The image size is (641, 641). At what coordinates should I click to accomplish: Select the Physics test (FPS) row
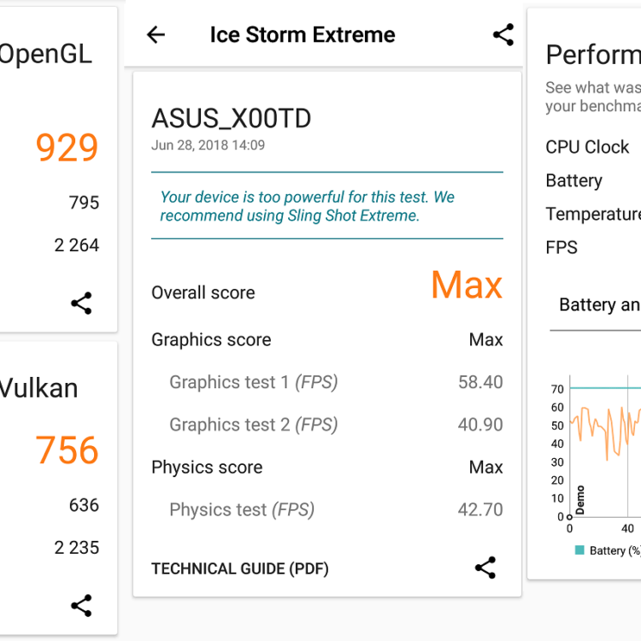click(326, 510)
